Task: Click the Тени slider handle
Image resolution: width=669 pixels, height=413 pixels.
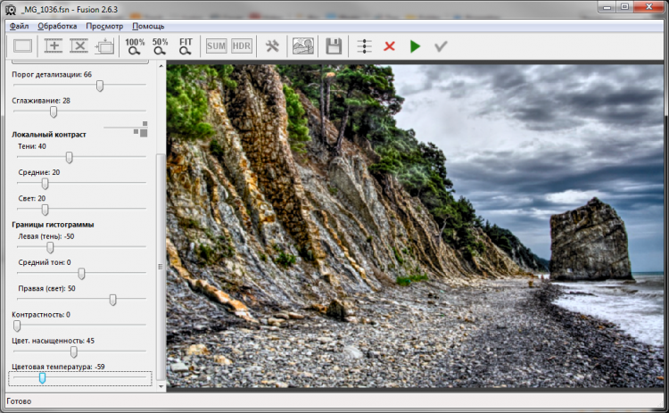Action: tap(69, 158)
